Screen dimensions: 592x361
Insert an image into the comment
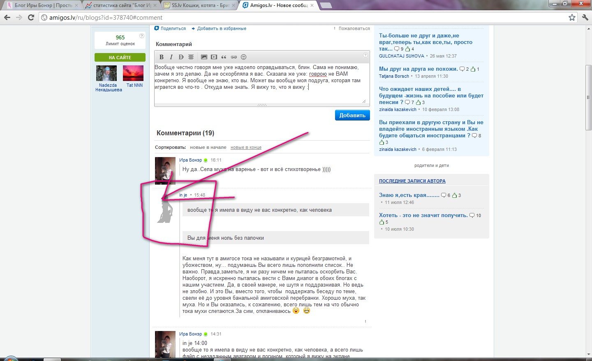coord(204,57)
